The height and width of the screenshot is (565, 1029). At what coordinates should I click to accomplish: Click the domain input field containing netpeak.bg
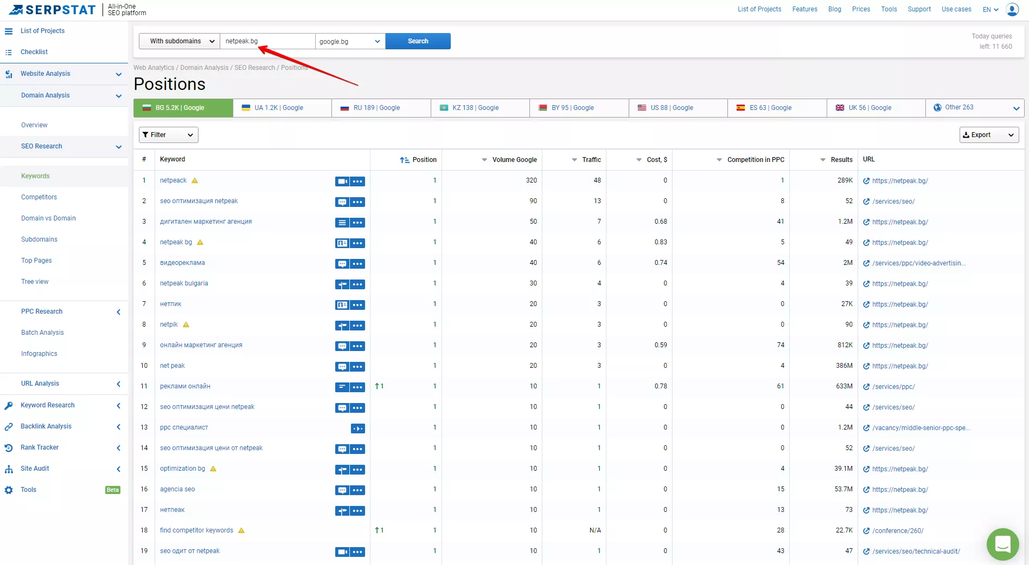point(267,41)
